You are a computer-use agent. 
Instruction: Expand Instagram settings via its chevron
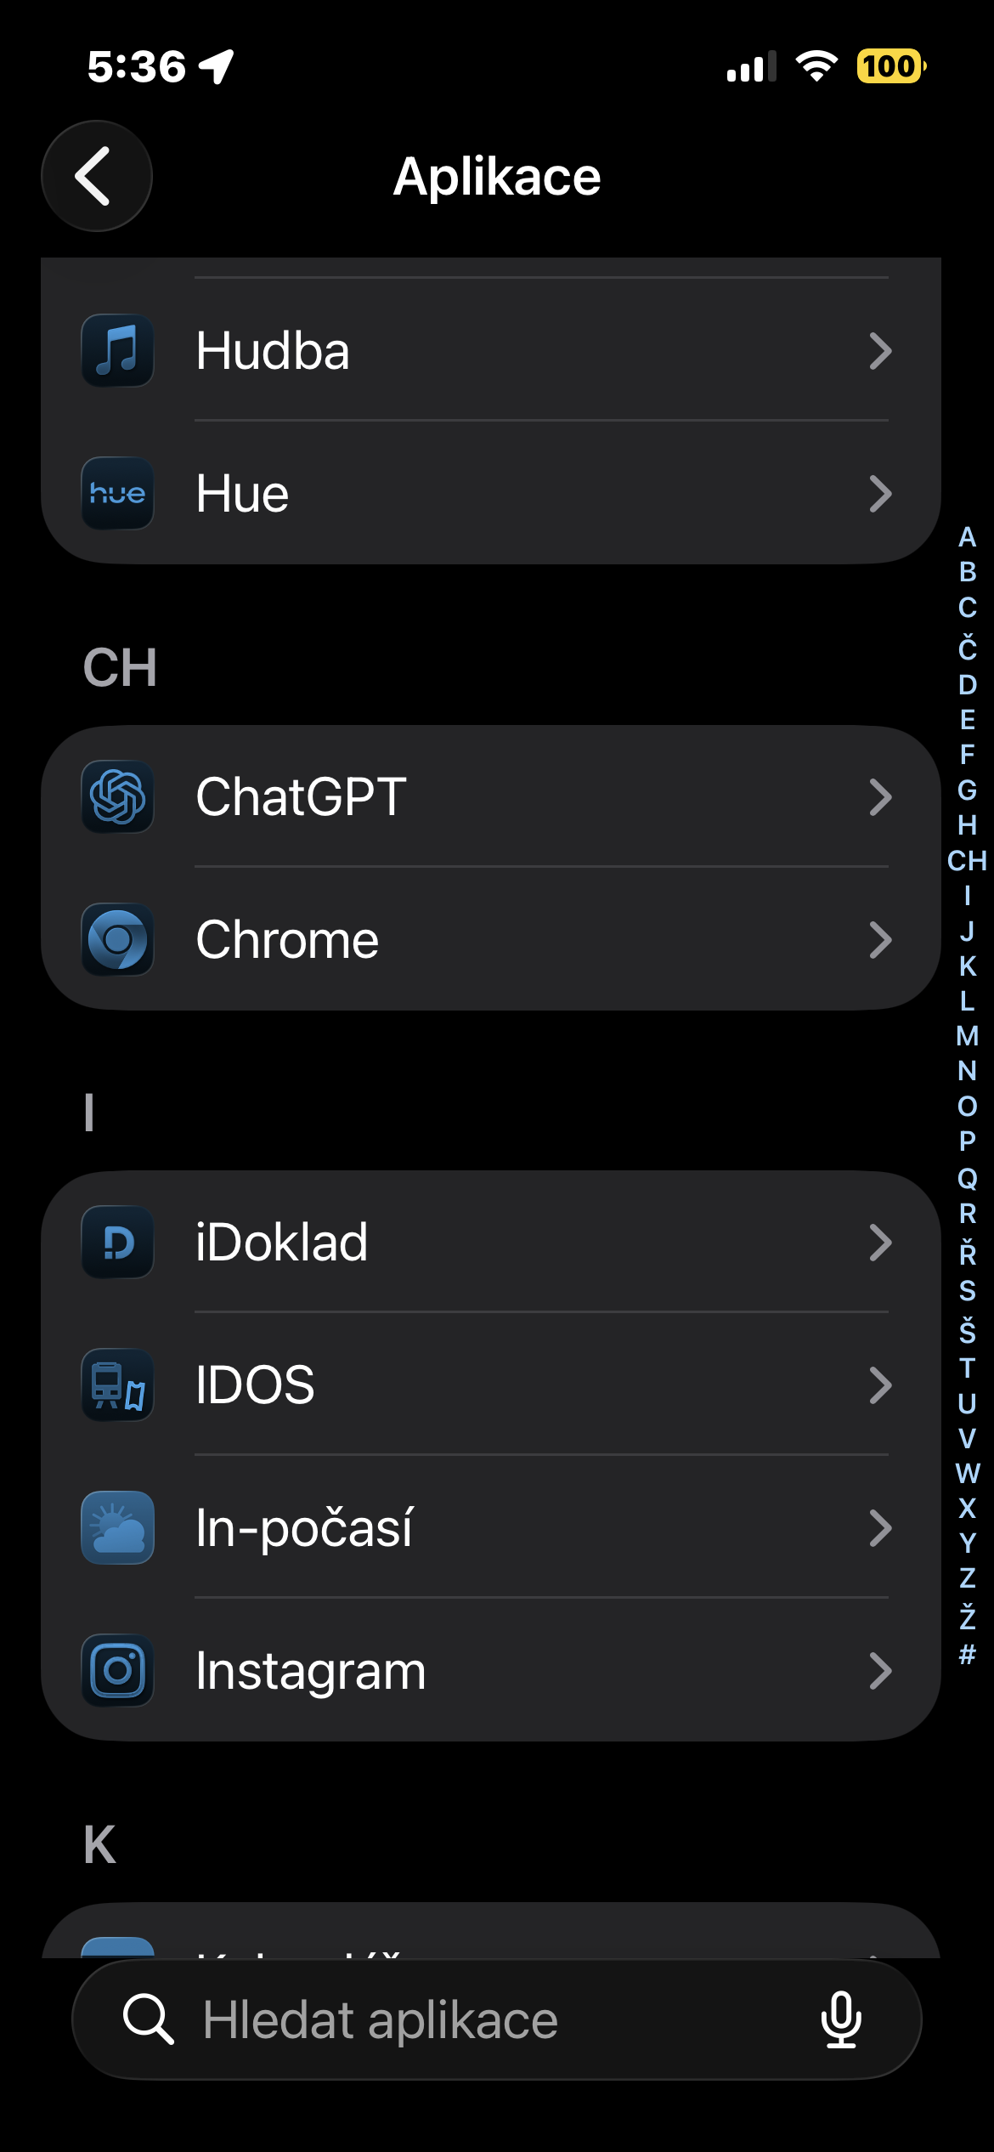[x=880, y=1671]
